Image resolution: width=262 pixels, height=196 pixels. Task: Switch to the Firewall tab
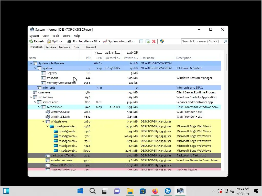point(91,47)
